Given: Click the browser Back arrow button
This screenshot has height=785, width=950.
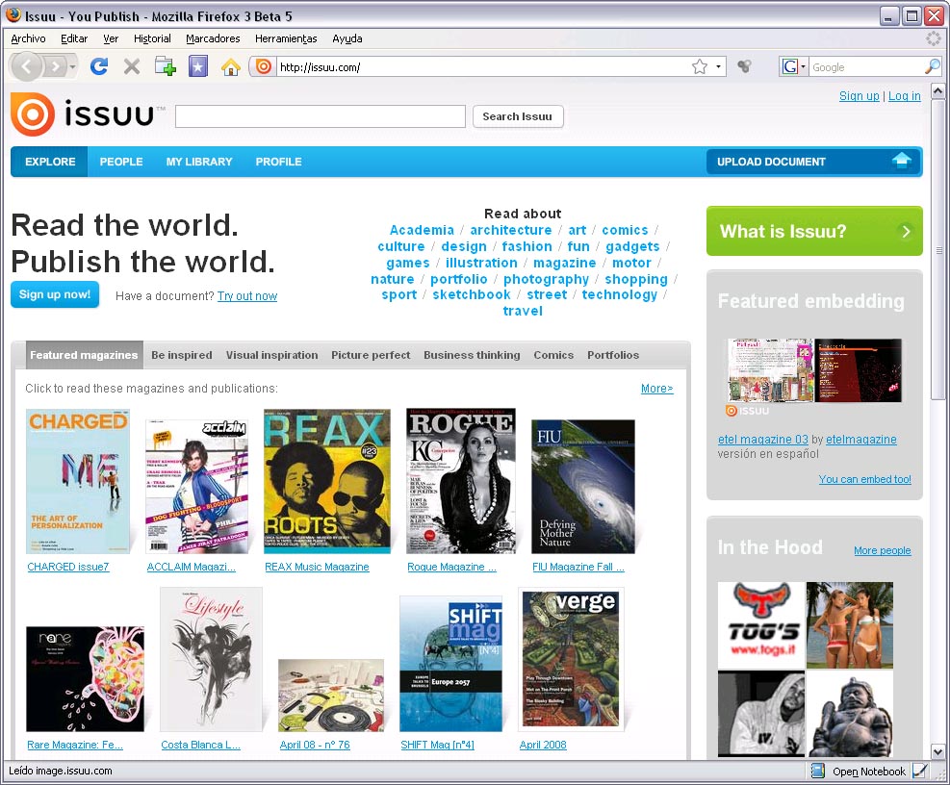Looking at the screenshot, I should (x=26, y=66).
